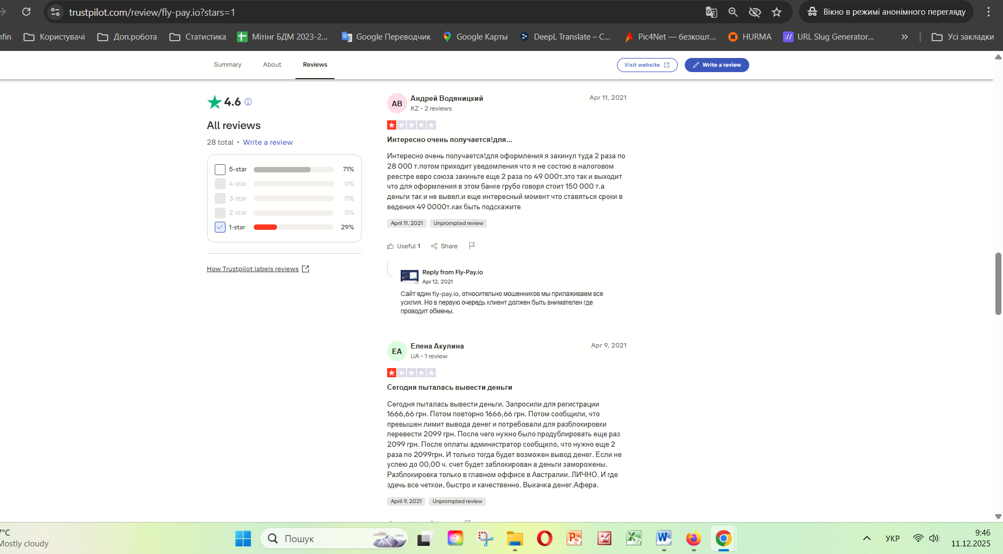Click the AB avatar of first reviewer
This screenshot has height=554, width=1003.
397,104
